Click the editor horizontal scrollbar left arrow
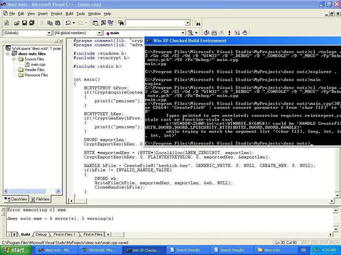 pos(71,201)
